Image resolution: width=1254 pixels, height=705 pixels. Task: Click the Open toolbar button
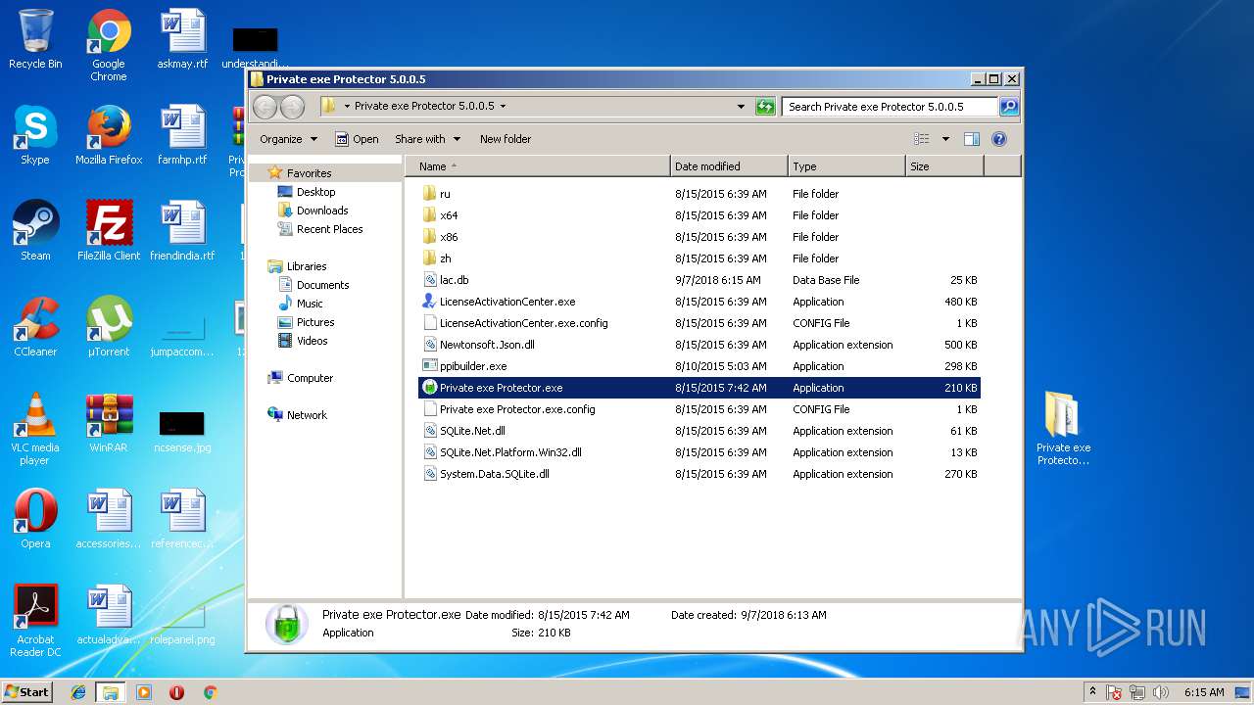click(x=357, y=139)
